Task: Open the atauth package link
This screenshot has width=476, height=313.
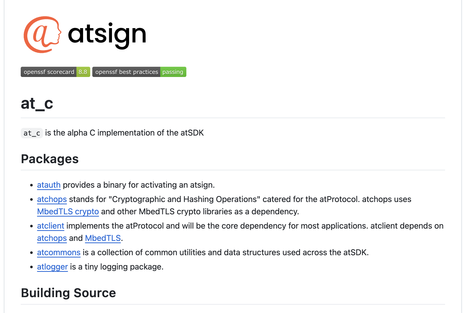Action: coord(49,185)
